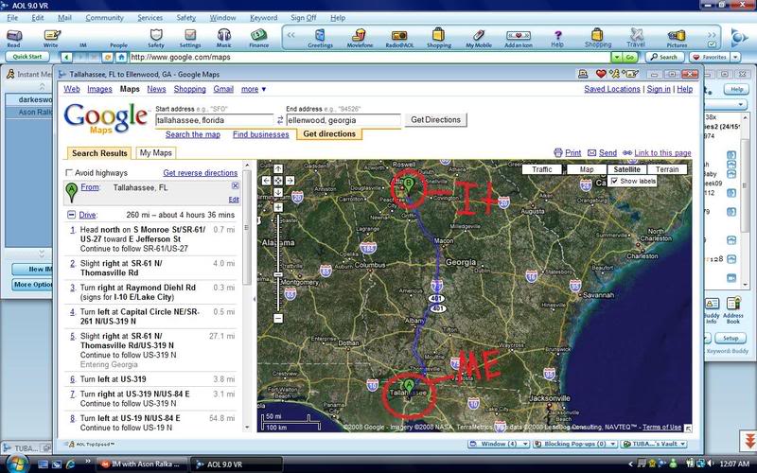The width and height of the screenshot is (757, 473).
Task: Swap start and end addresses icon
Action: pos(280,120)
